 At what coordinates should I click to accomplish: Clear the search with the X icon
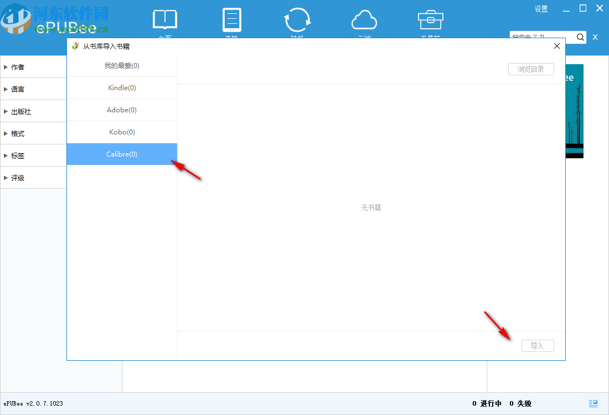coord(595,37)
